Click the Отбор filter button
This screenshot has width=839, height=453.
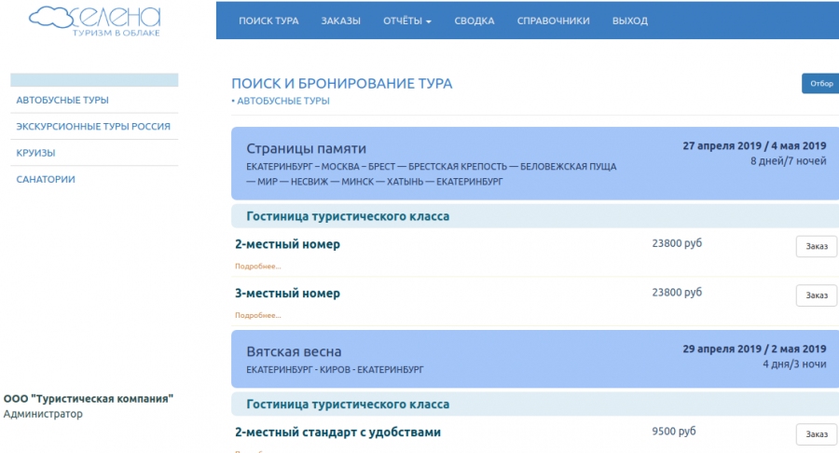[820, 84]
